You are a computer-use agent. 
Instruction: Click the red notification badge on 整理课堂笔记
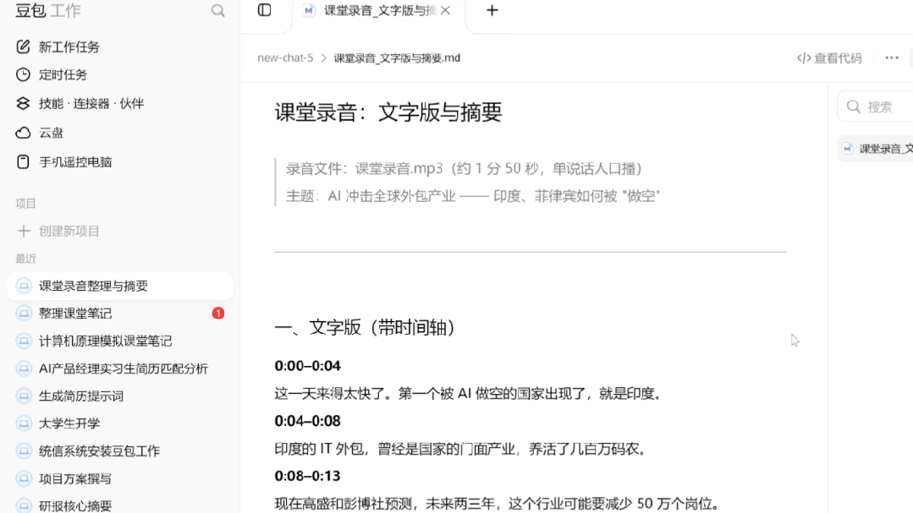coord(218,314)
